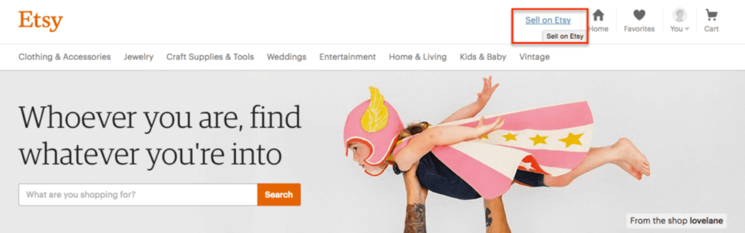Go to the Weddings category

(x=287, y=57)
